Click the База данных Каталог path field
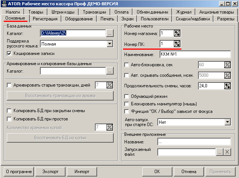 point(73,33)
